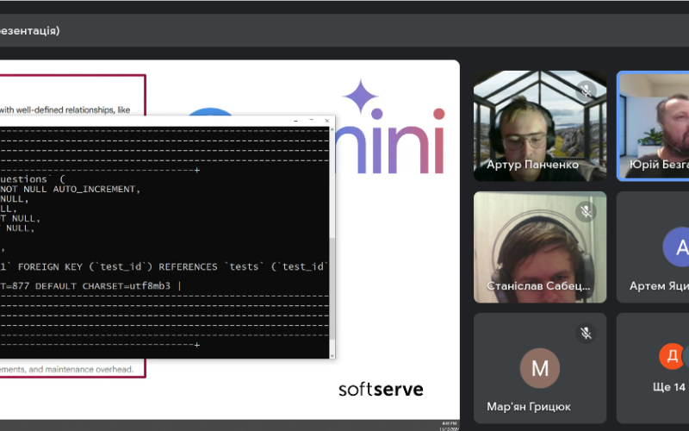
Task: Select Артур Панченко's video tile
Action: (540, 126)
